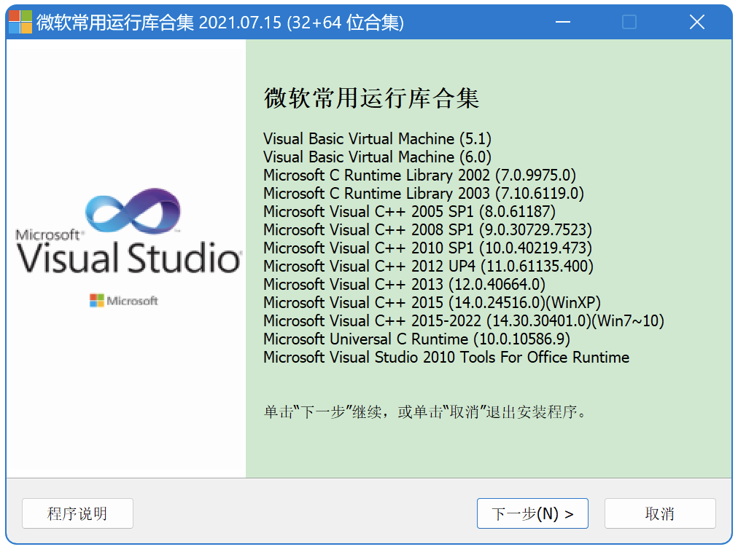This screenshot has height=552, width=738.
Task: Open the 程序说明 button
Action: [x=77, y=513]
